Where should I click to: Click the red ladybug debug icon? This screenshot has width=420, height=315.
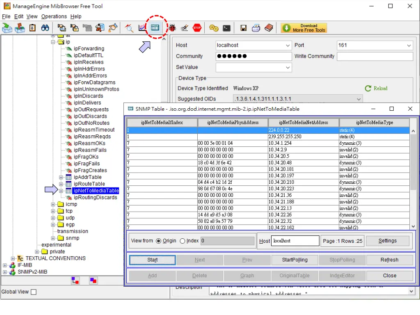(172, 27)
